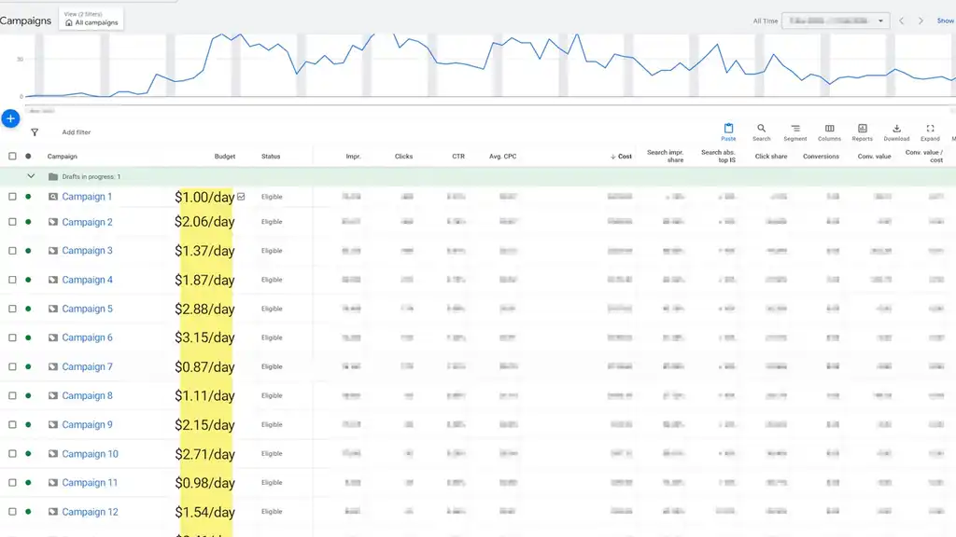This screenshot has height=537, width=956.
Task: Click the Budget column header
Action: tap(224, 157)
